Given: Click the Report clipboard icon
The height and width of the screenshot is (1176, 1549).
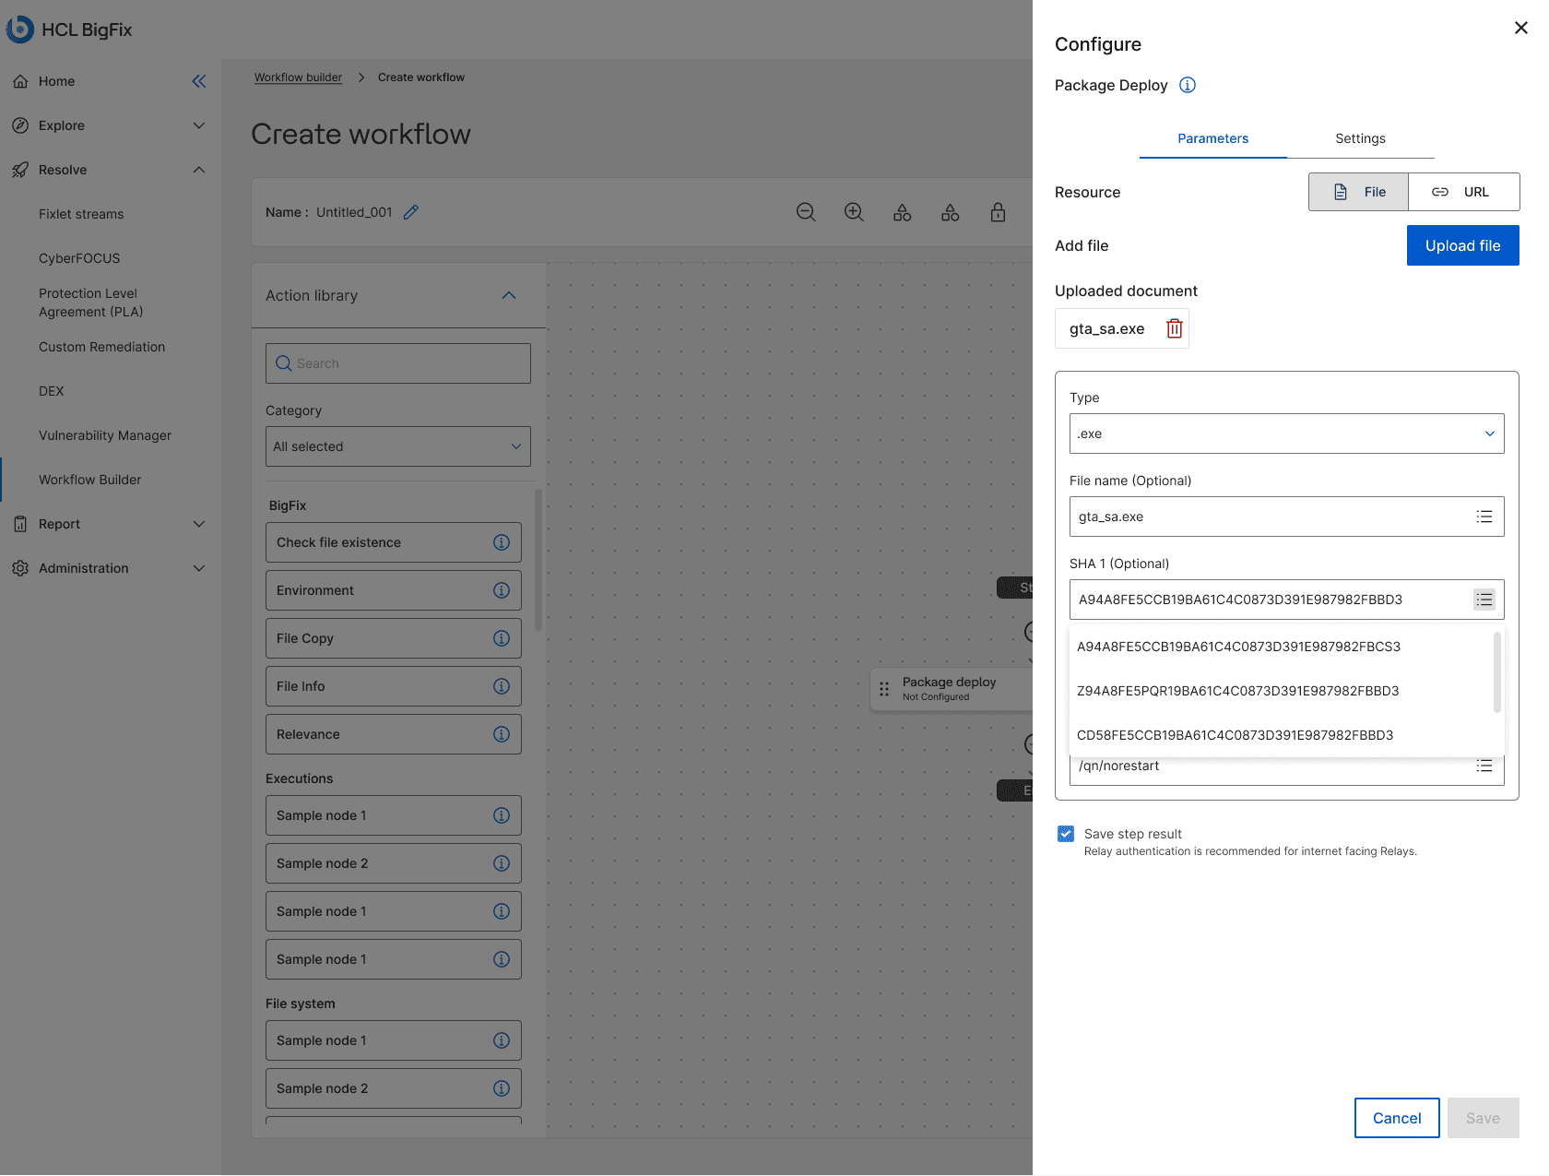Looking at the screenshot, I should [20, 524].
